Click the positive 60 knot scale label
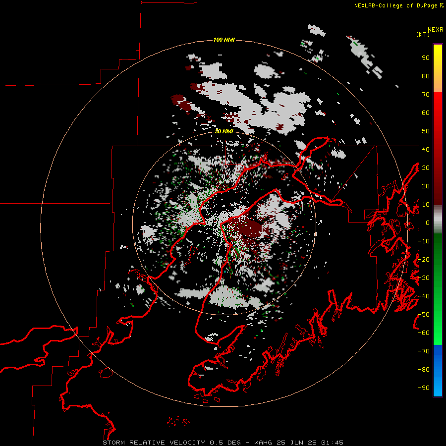The height and width of the screenshot is (446, 446). [426, 113]
